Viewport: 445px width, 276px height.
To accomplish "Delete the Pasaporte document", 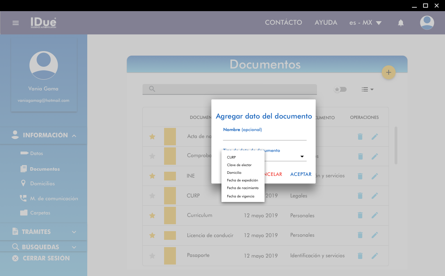I will pyautogui.click(x=360, y=256).
